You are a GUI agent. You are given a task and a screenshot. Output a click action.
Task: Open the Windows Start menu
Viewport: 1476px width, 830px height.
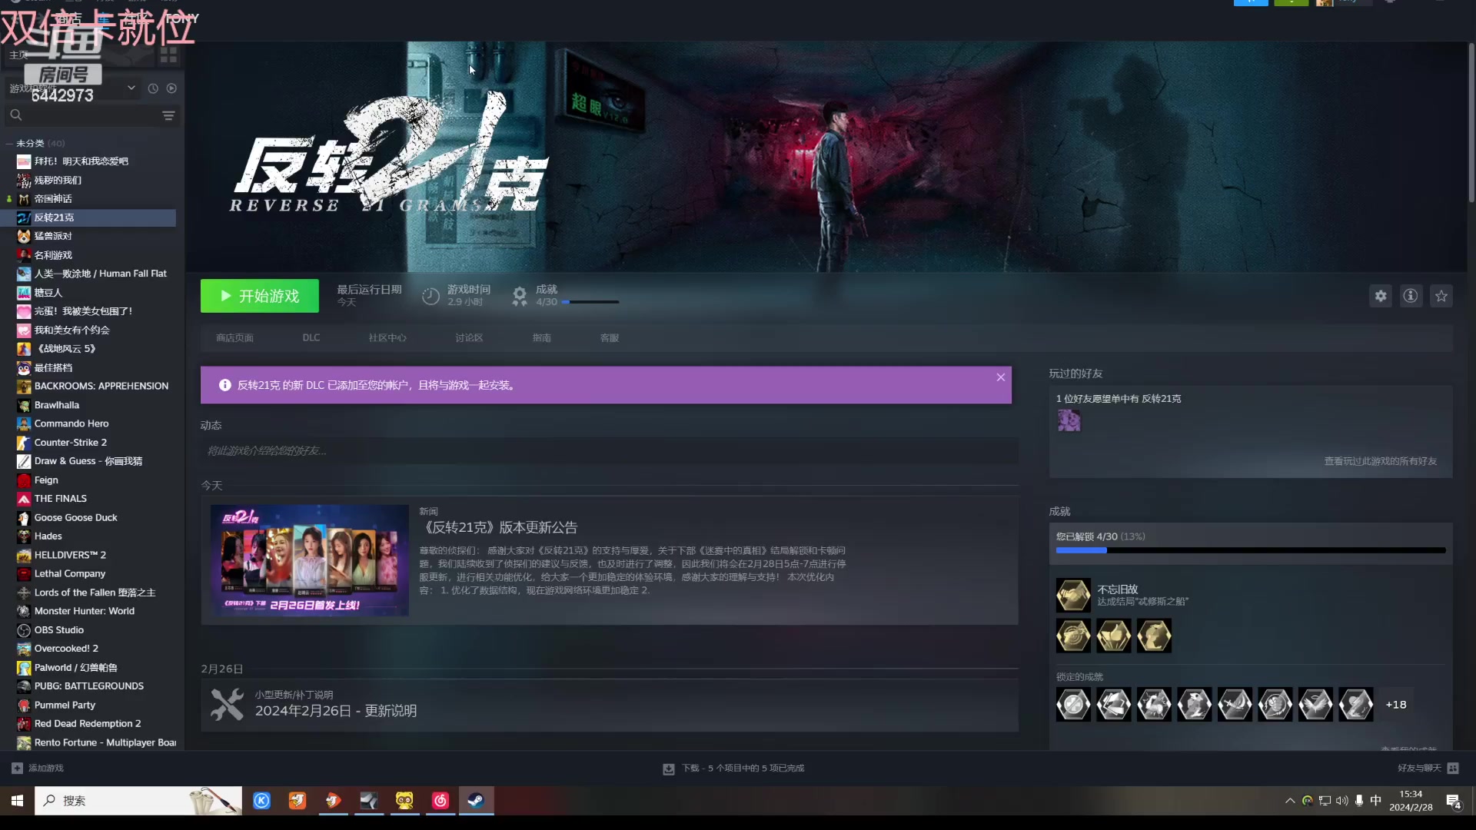[x=17, y=801]
